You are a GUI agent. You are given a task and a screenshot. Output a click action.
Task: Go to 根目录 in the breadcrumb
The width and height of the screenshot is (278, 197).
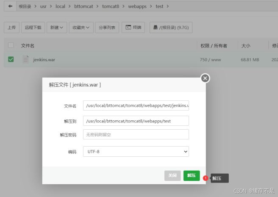point(25,6)
